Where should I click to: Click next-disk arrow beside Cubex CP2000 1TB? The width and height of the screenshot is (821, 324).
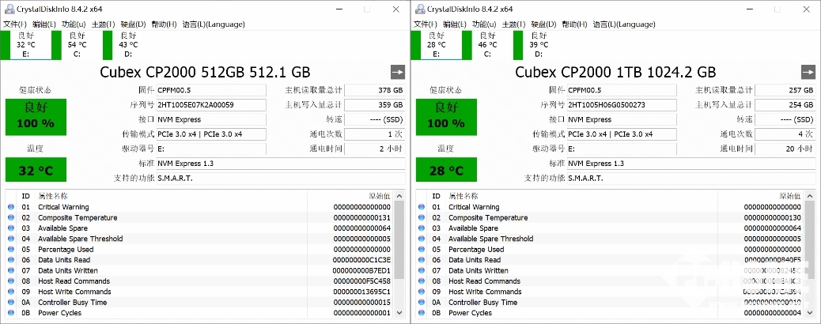(x=808, y=72)
